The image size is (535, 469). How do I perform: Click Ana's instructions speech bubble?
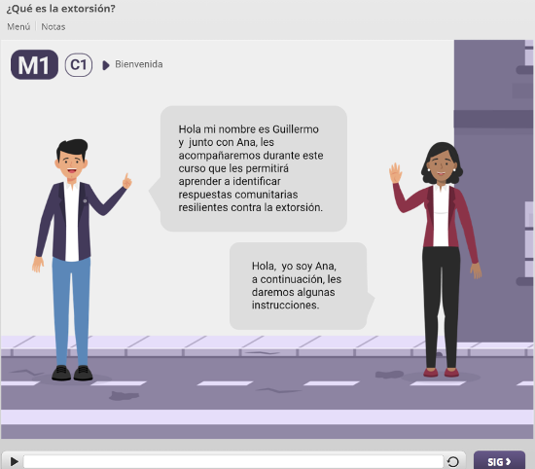299,286
